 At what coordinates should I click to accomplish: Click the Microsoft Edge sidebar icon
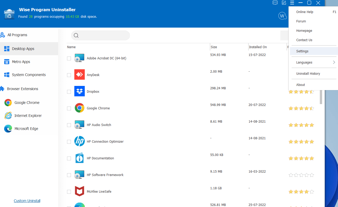click(x=8, y=129)
